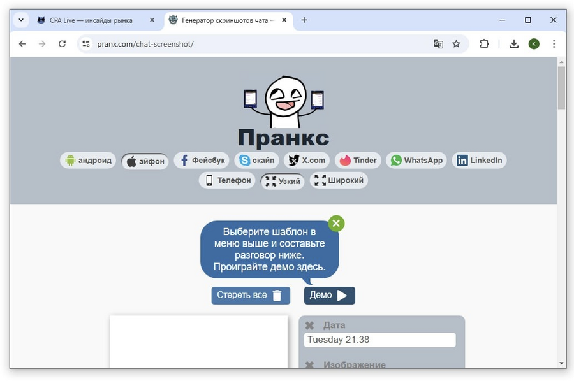Enable the Телефон phone frame layout
This screenshot has width=574, height=381.
point(227,180)
